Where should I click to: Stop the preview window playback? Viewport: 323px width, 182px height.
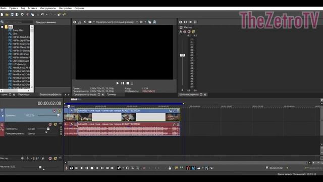coord(128,83)
